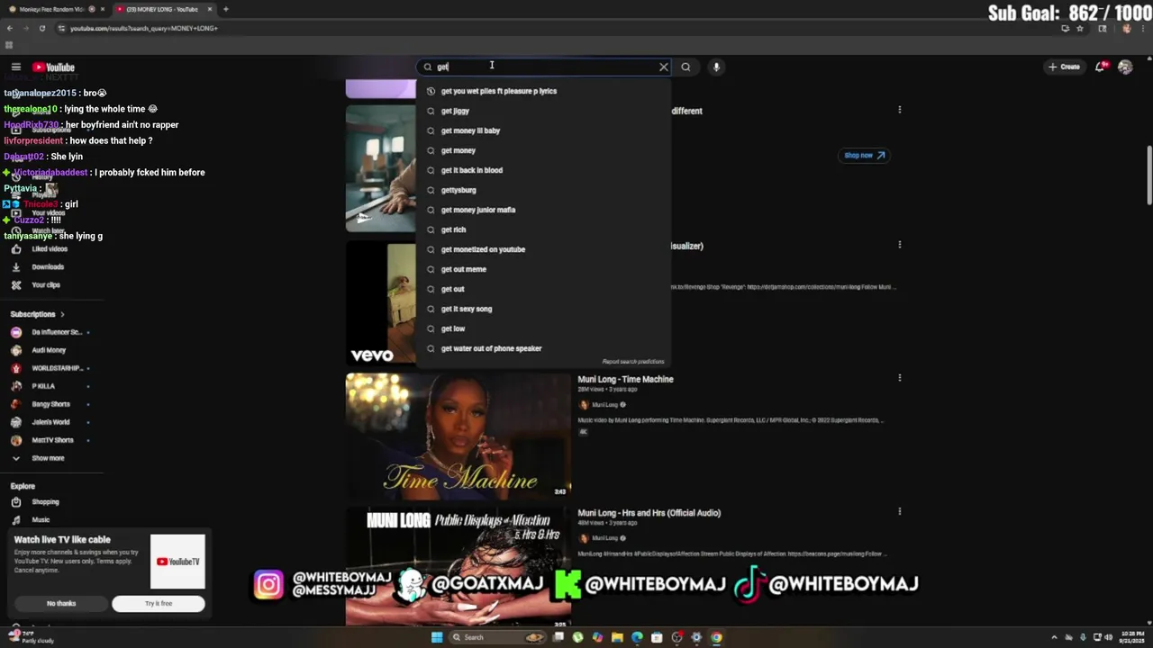This screenshot has width=1153, height=648.
Task: Open File Explorer from the taskbar
Action: [617, 637]
